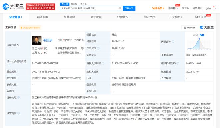Click the 查公司 search tab

pyautogui.click(x=65, y=4)
